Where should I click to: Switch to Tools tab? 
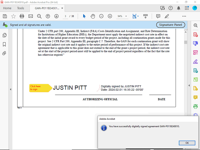click(x=21, y=8)
